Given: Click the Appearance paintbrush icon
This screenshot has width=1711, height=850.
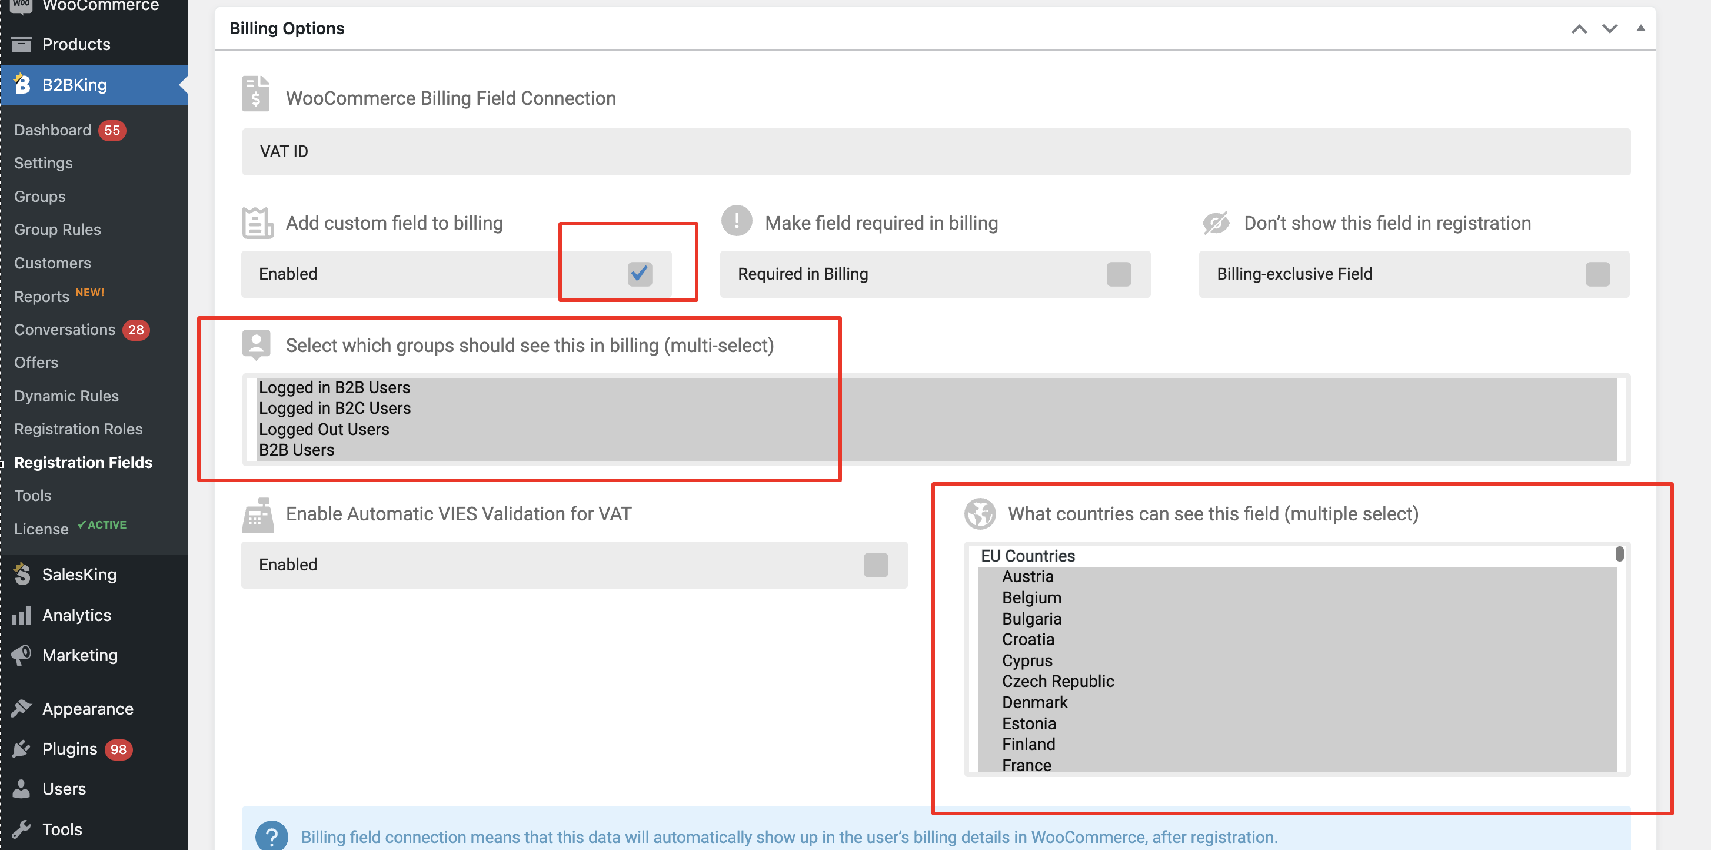Looking at the screenshot, I should point(21,709).
